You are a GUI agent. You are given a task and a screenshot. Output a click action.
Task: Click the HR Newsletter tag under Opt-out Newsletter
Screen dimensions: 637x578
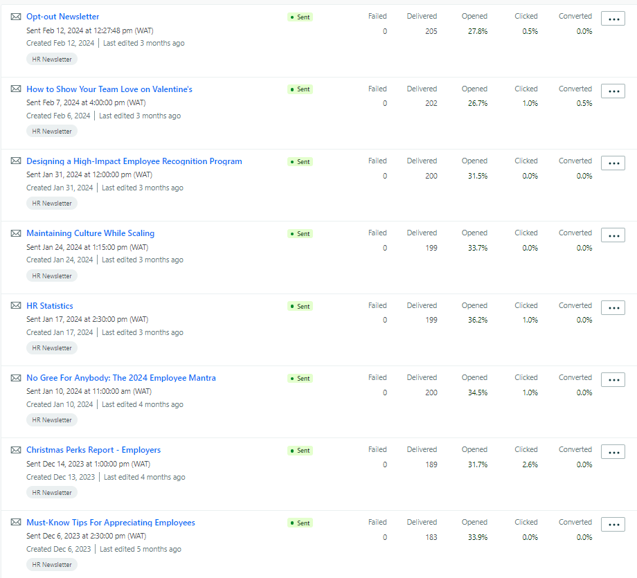(52, 60)
